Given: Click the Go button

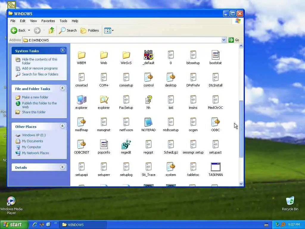Looking at the screenshot, I should 234,40.
